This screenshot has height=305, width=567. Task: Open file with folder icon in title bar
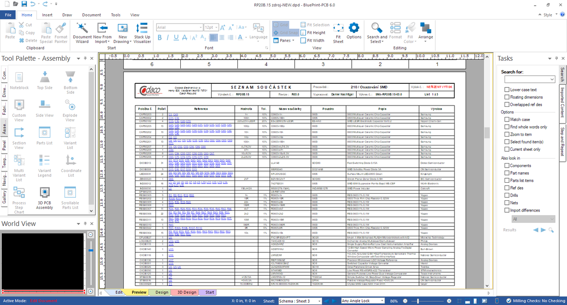click(x=16, y=4)
